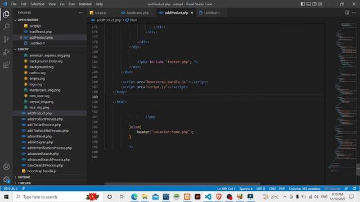360x202 pixels.
Task: Click the editor horizontal scrollbar
Action: click(x=182, y=183)
